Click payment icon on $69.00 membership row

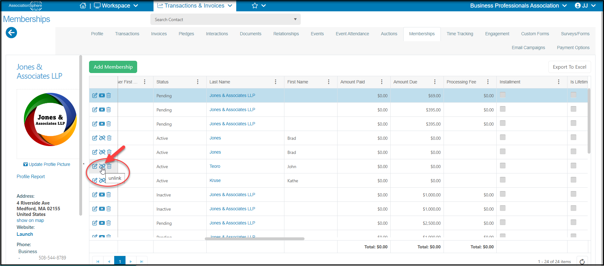(x=102, y=95)
